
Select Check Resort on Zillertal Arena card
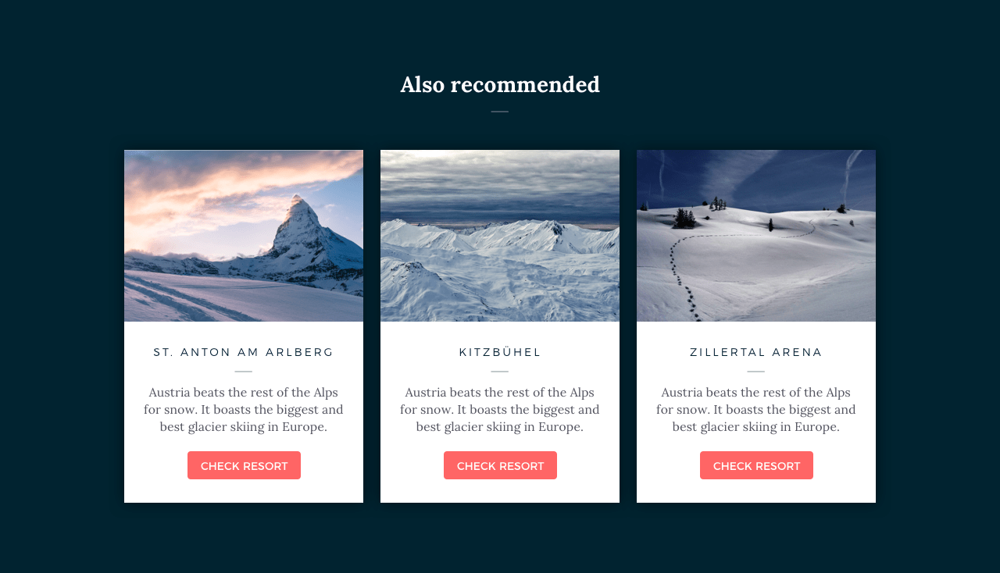coord(756,465)
